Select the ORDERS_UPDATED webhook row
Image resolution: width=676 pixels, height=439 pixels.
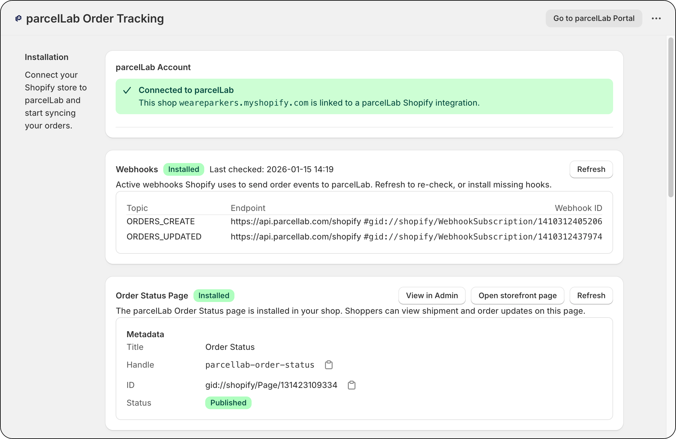pyautogui.click(x=164, y=236)
